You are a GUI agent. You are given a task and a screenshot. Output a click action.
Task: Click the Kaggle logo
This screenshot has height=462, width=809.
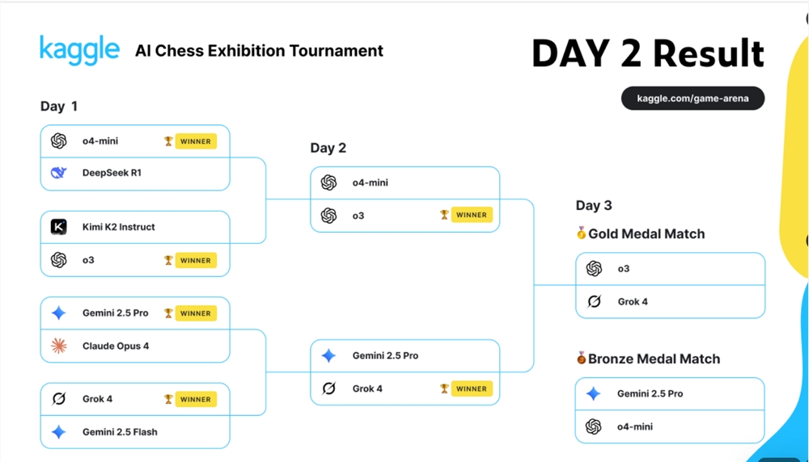[79, 50]
